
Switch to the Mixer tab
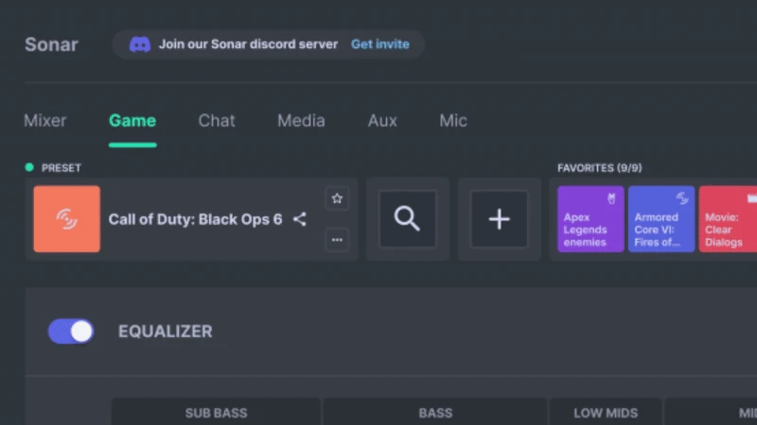(45, 121)
